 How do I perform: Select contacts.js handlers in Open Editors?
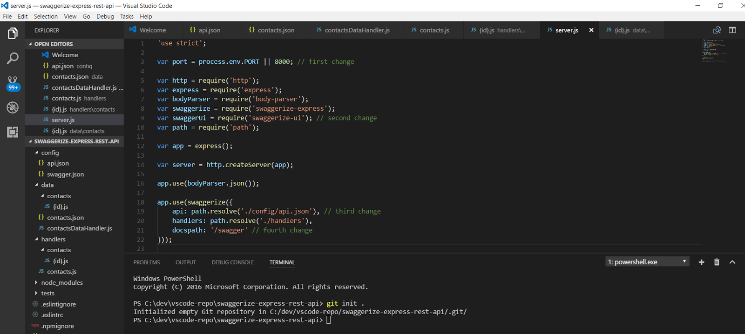74,98
